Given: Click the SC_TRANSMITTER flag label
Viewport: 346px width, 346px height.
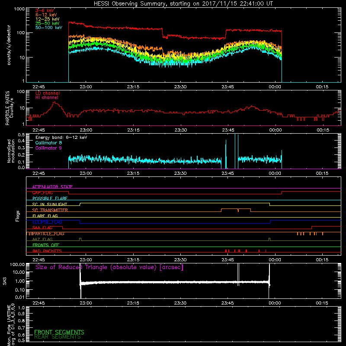Looking at the screenshot, I should coord(50,210).
